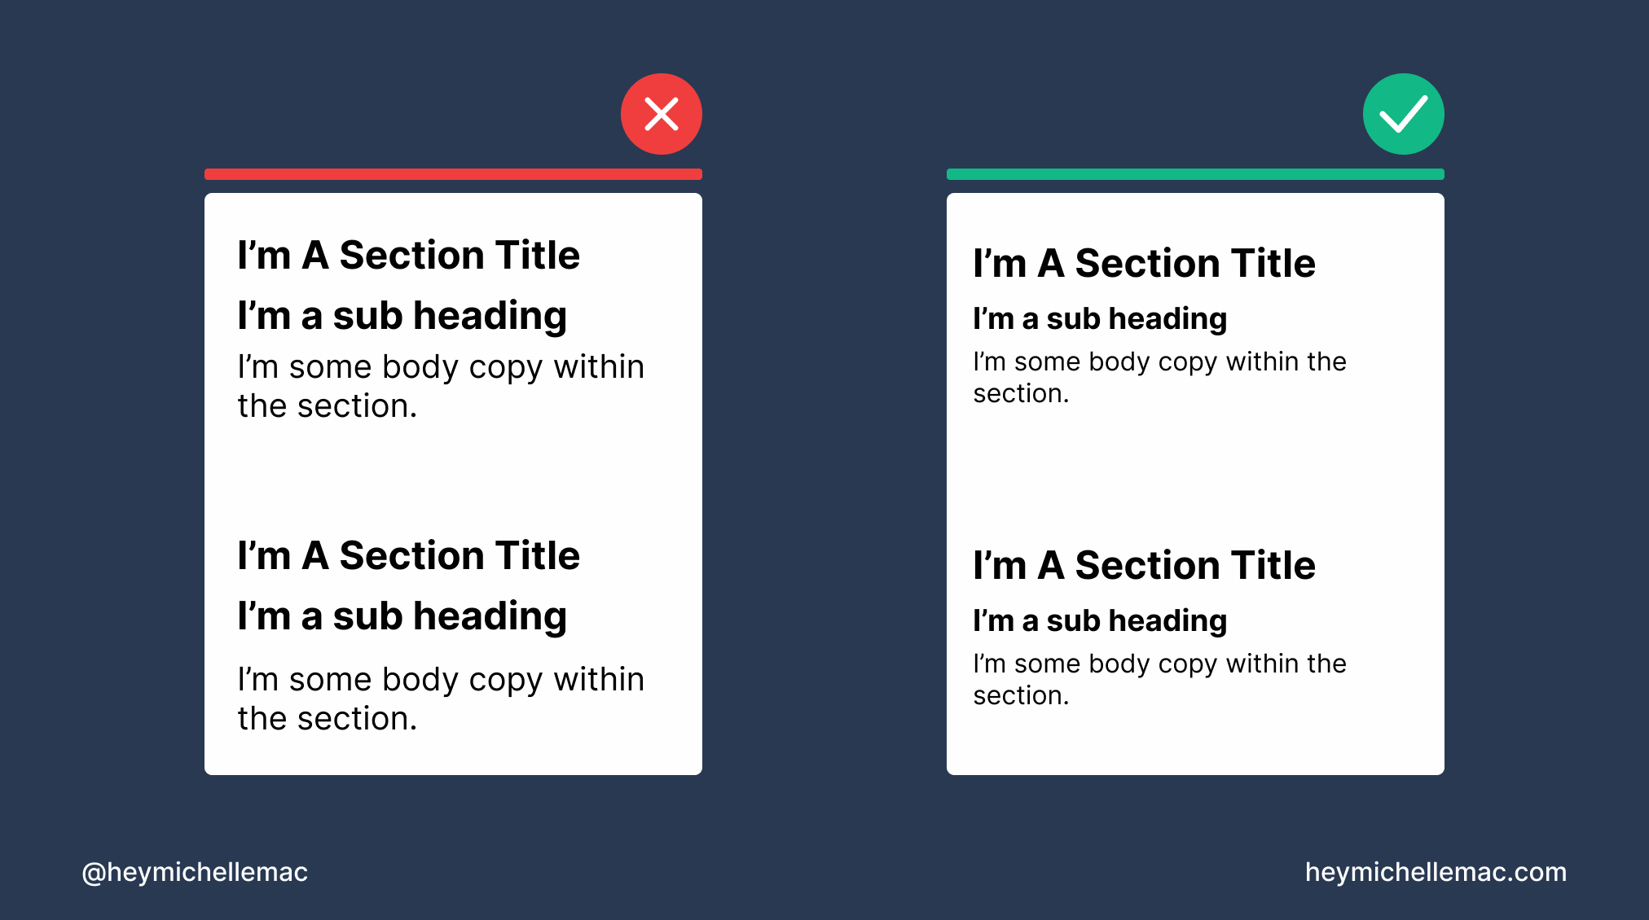Click the @heymichellemac handle
Screen dimensions: 1649x920
(195, 872)
